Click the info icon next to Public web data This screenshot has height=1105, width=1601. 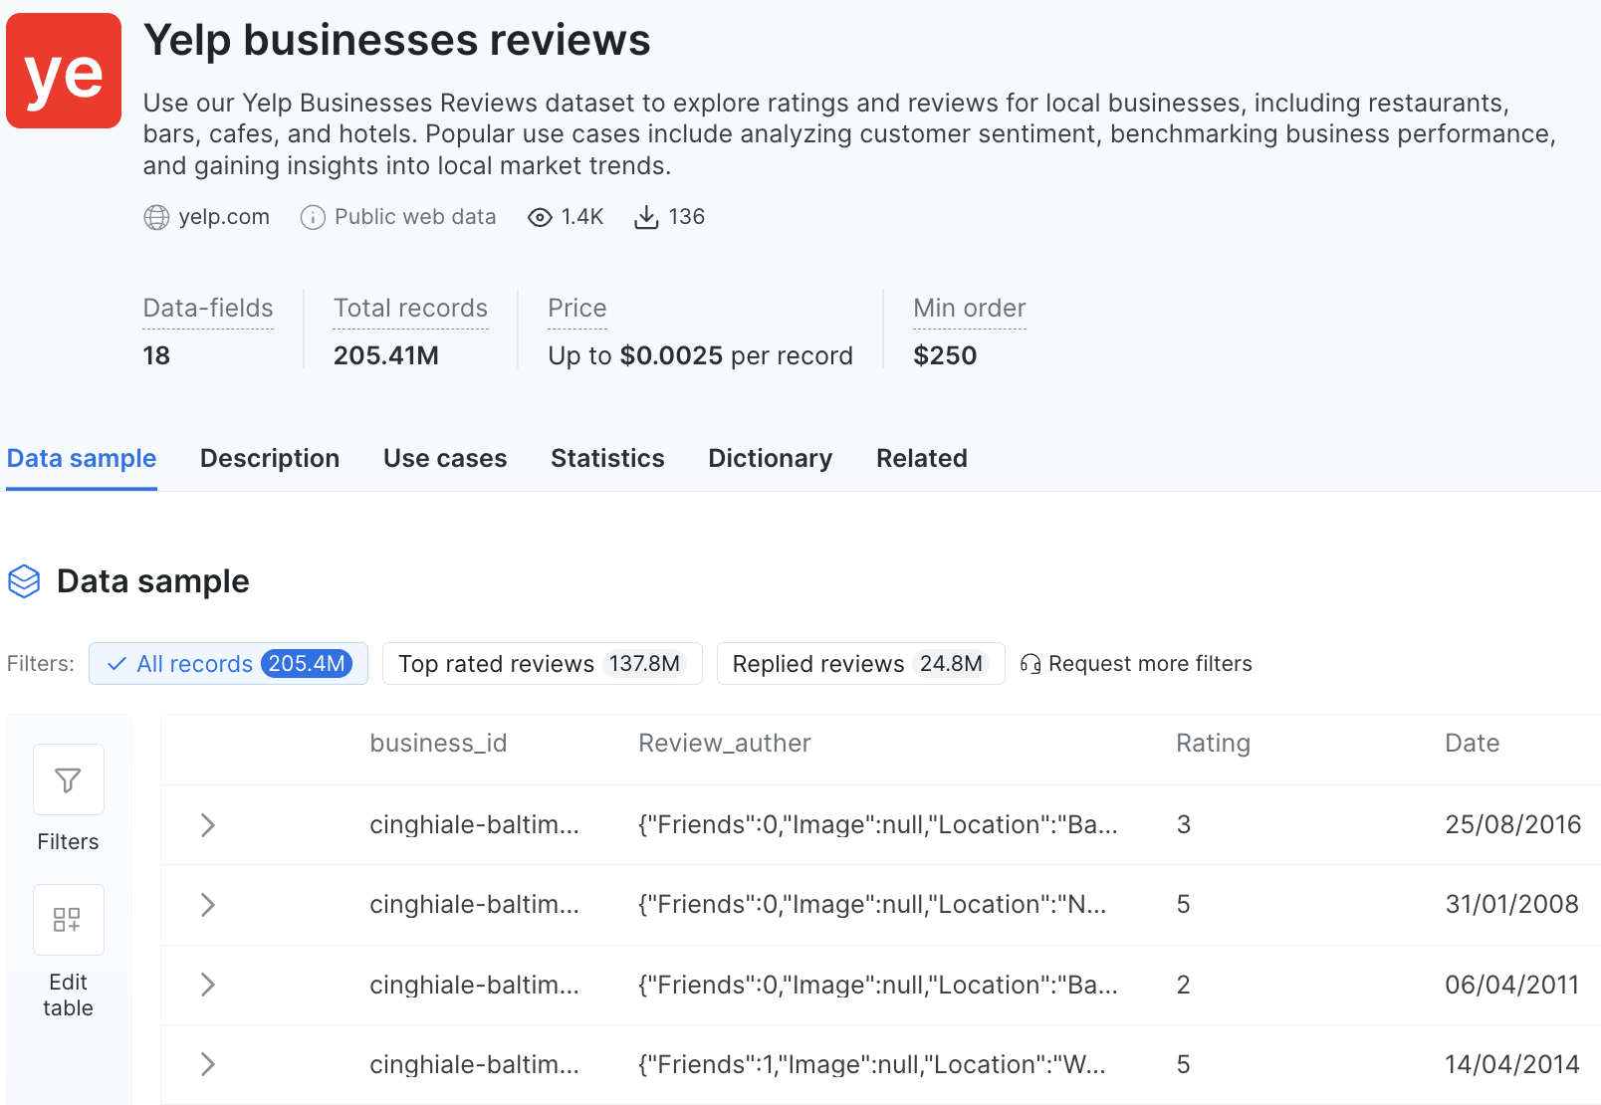313,217
